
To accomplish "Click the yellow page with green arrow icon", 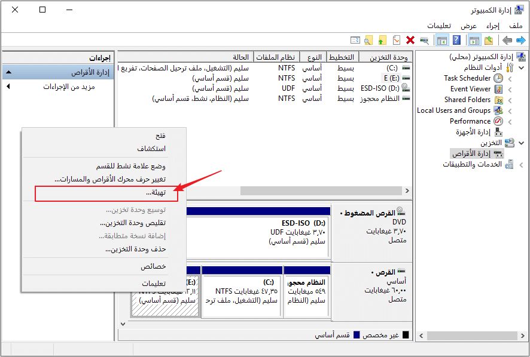I will (x=382, y=41).
